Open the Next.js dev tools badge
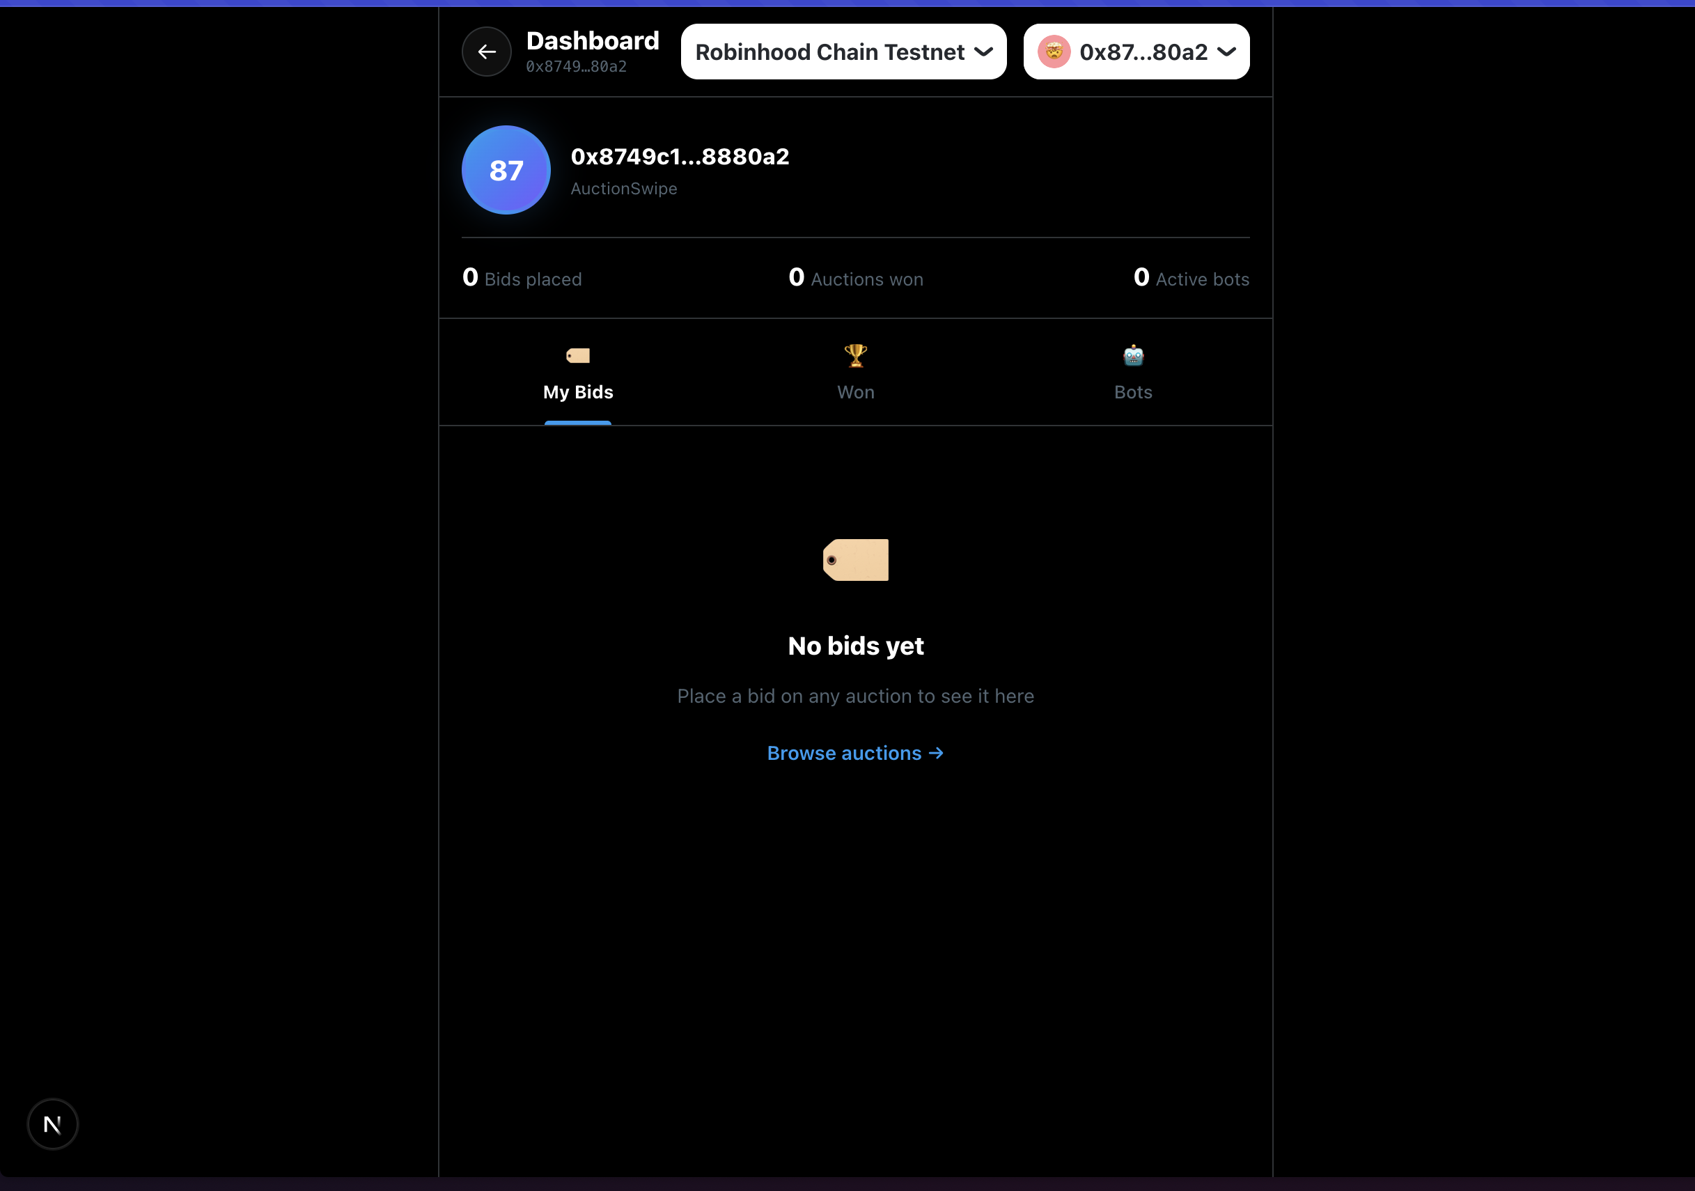The width and height of the screenshot is (1695, 1191). click(x=52, y=1124)
